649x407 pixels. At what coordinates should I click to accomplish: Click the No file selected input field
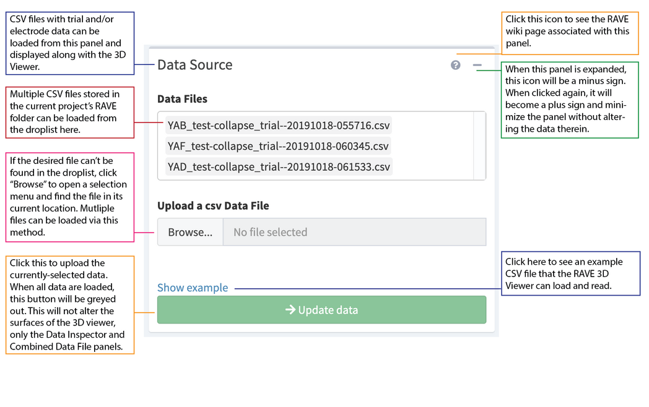pos(354,231)
